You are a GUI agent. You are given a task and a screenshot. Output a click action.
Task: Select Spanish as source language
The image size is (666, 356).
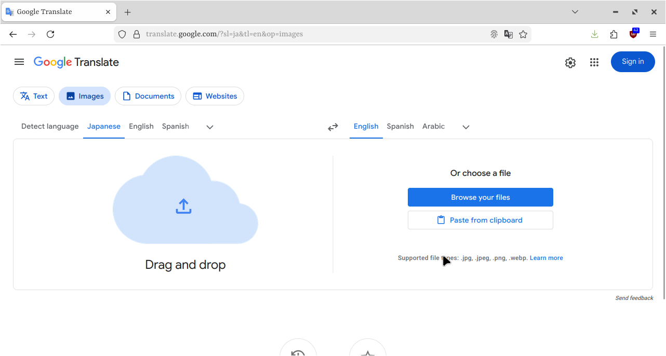[x=176, y=126]
